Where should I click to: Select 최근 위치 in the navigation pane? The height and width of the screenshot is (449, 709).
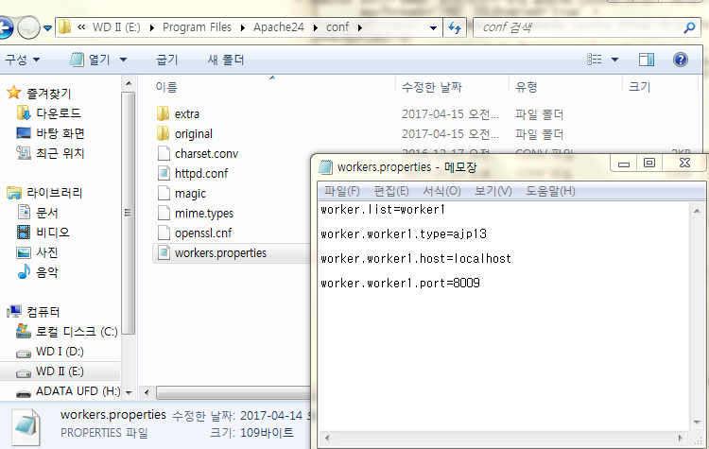pyautogui.click(x=61, y=153)
